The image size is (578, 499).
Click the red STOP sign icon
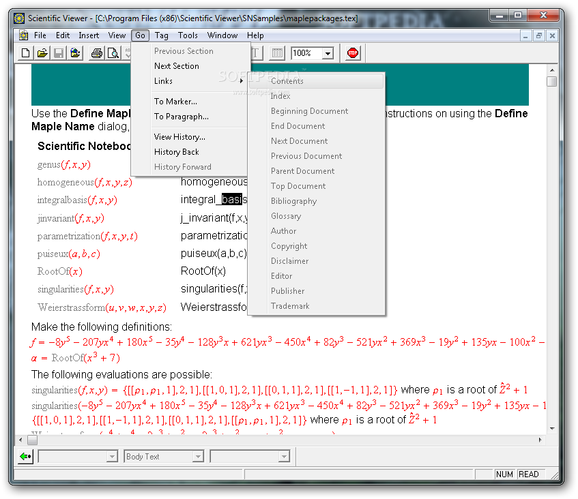[353, 53]
